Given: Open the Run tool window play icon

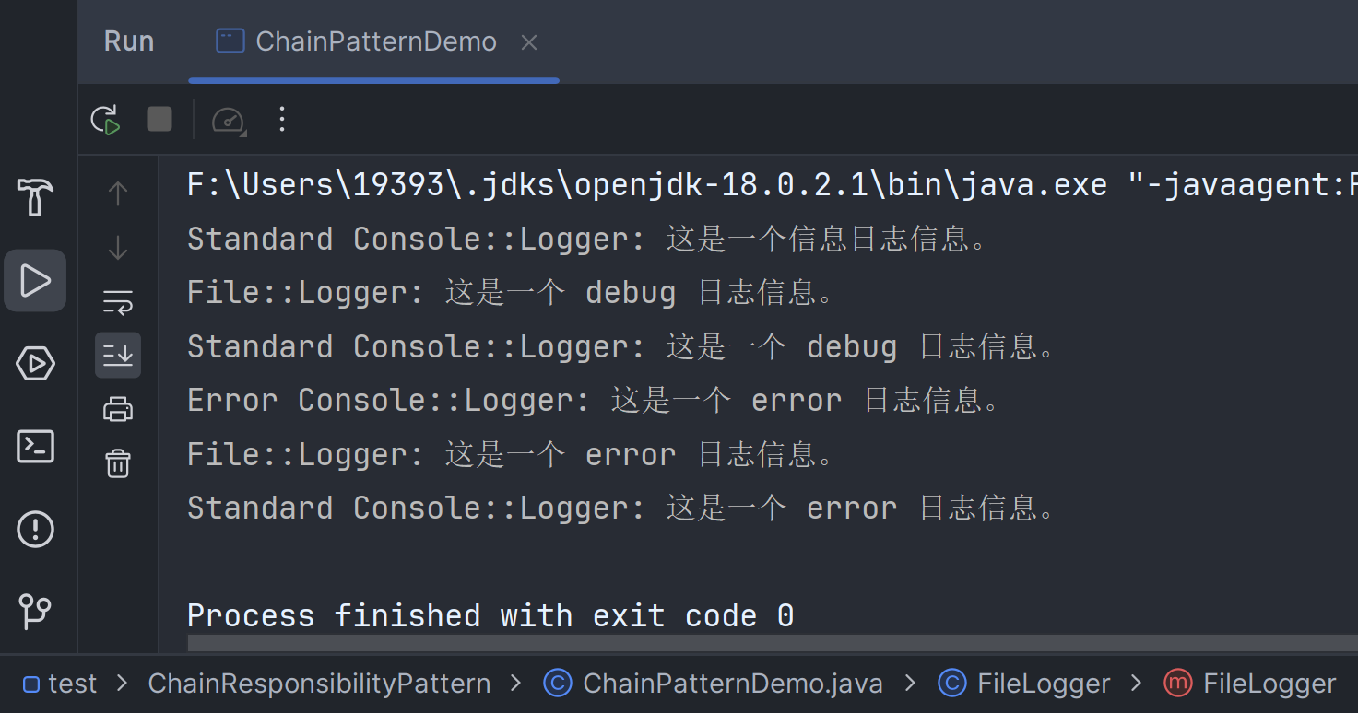Looking at the screenshot, I should [35, 280].
